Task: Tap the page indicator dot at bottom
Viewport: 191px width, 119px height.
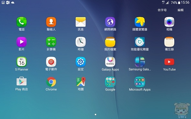Action: click(95, 114)
